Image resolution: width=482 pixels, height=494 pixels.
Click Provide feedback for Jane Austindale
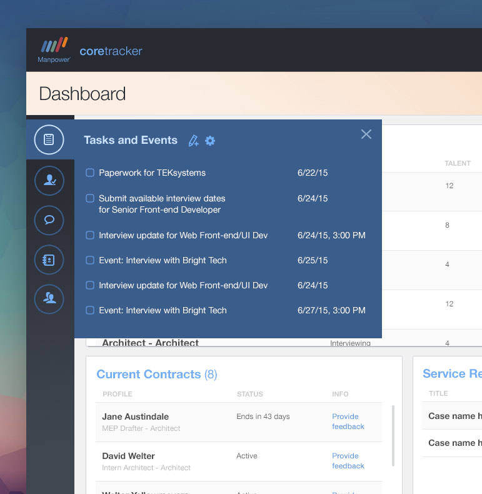coord(348,421)
